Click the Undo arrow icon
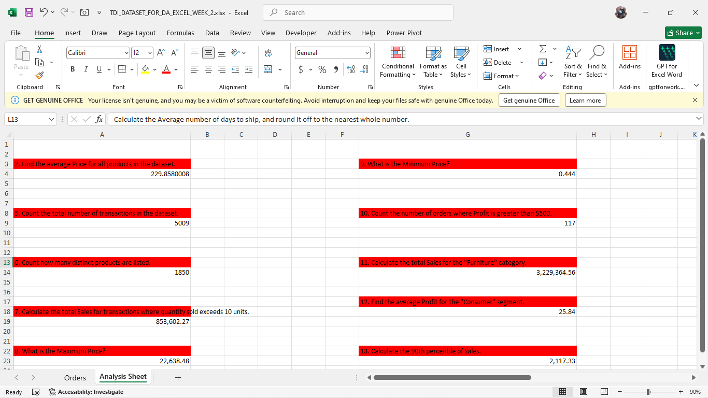Viewport: 708px width, 398px height. coord(45,12)
